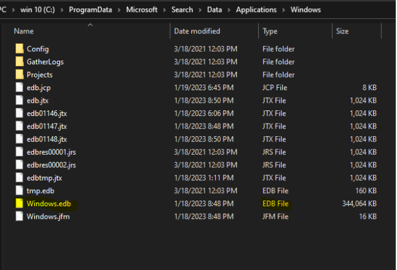Expand the chevron after ProgramData in the path

click(119, 10)
